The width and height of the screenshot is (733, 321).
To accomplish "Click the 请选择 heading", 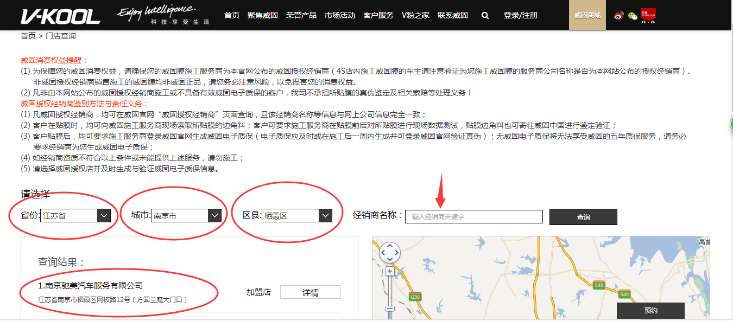I will click(x=35, y=194).
